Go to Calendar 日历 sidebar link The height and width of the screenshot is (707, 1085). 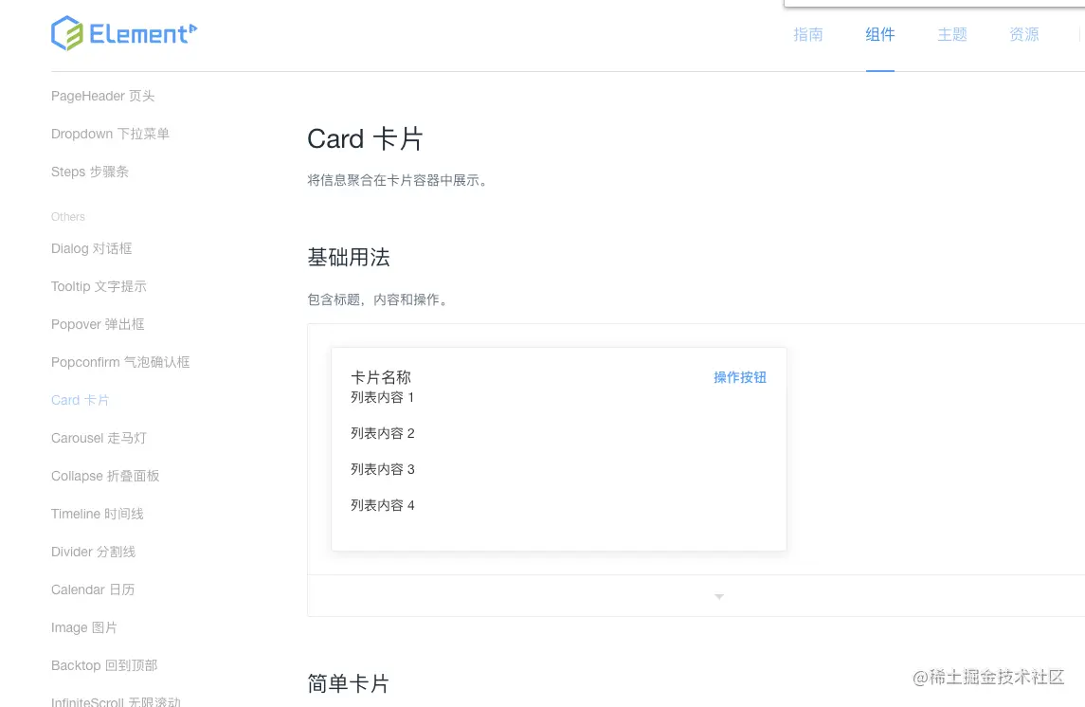tap(93, 590)
